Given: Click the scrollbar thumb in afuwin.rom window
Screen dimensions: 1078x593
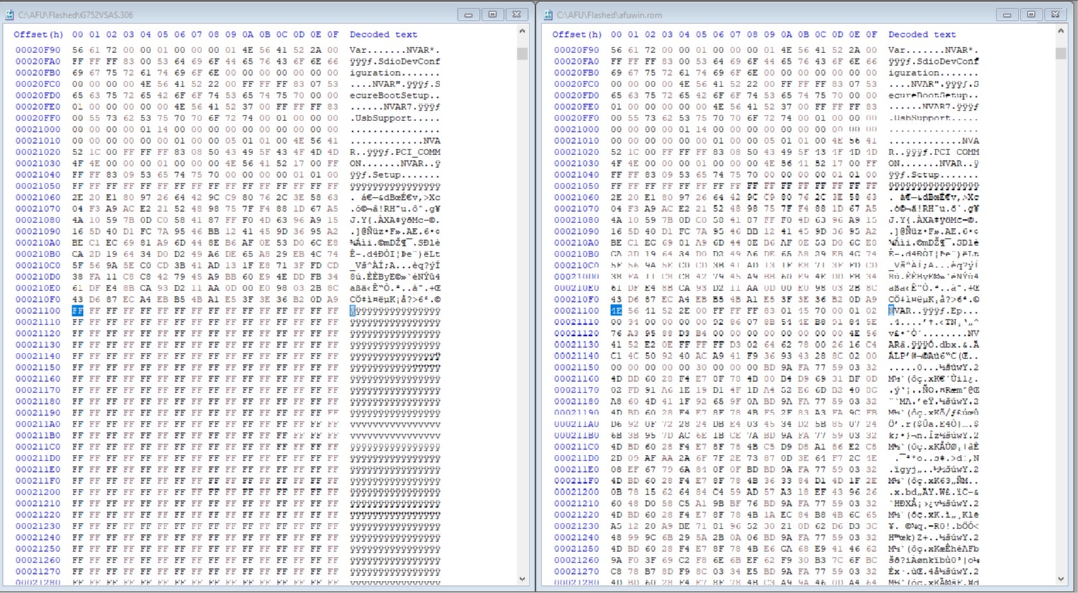Looking at the screenshot, I should pos(1061,54).
